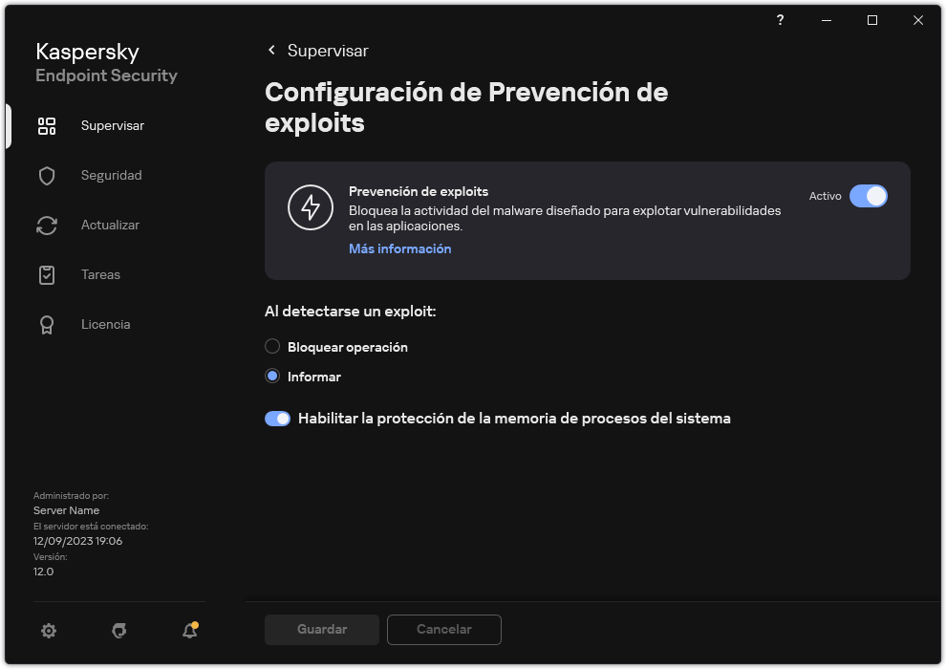This screenshot has height=669, width=946.
Task: Select Seguridad in the sidebar
Action: [112, 175]
